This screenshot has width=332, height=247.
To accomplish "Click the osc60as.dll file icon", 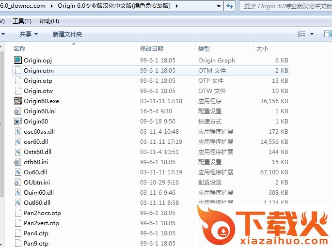I will pos(18,131).
